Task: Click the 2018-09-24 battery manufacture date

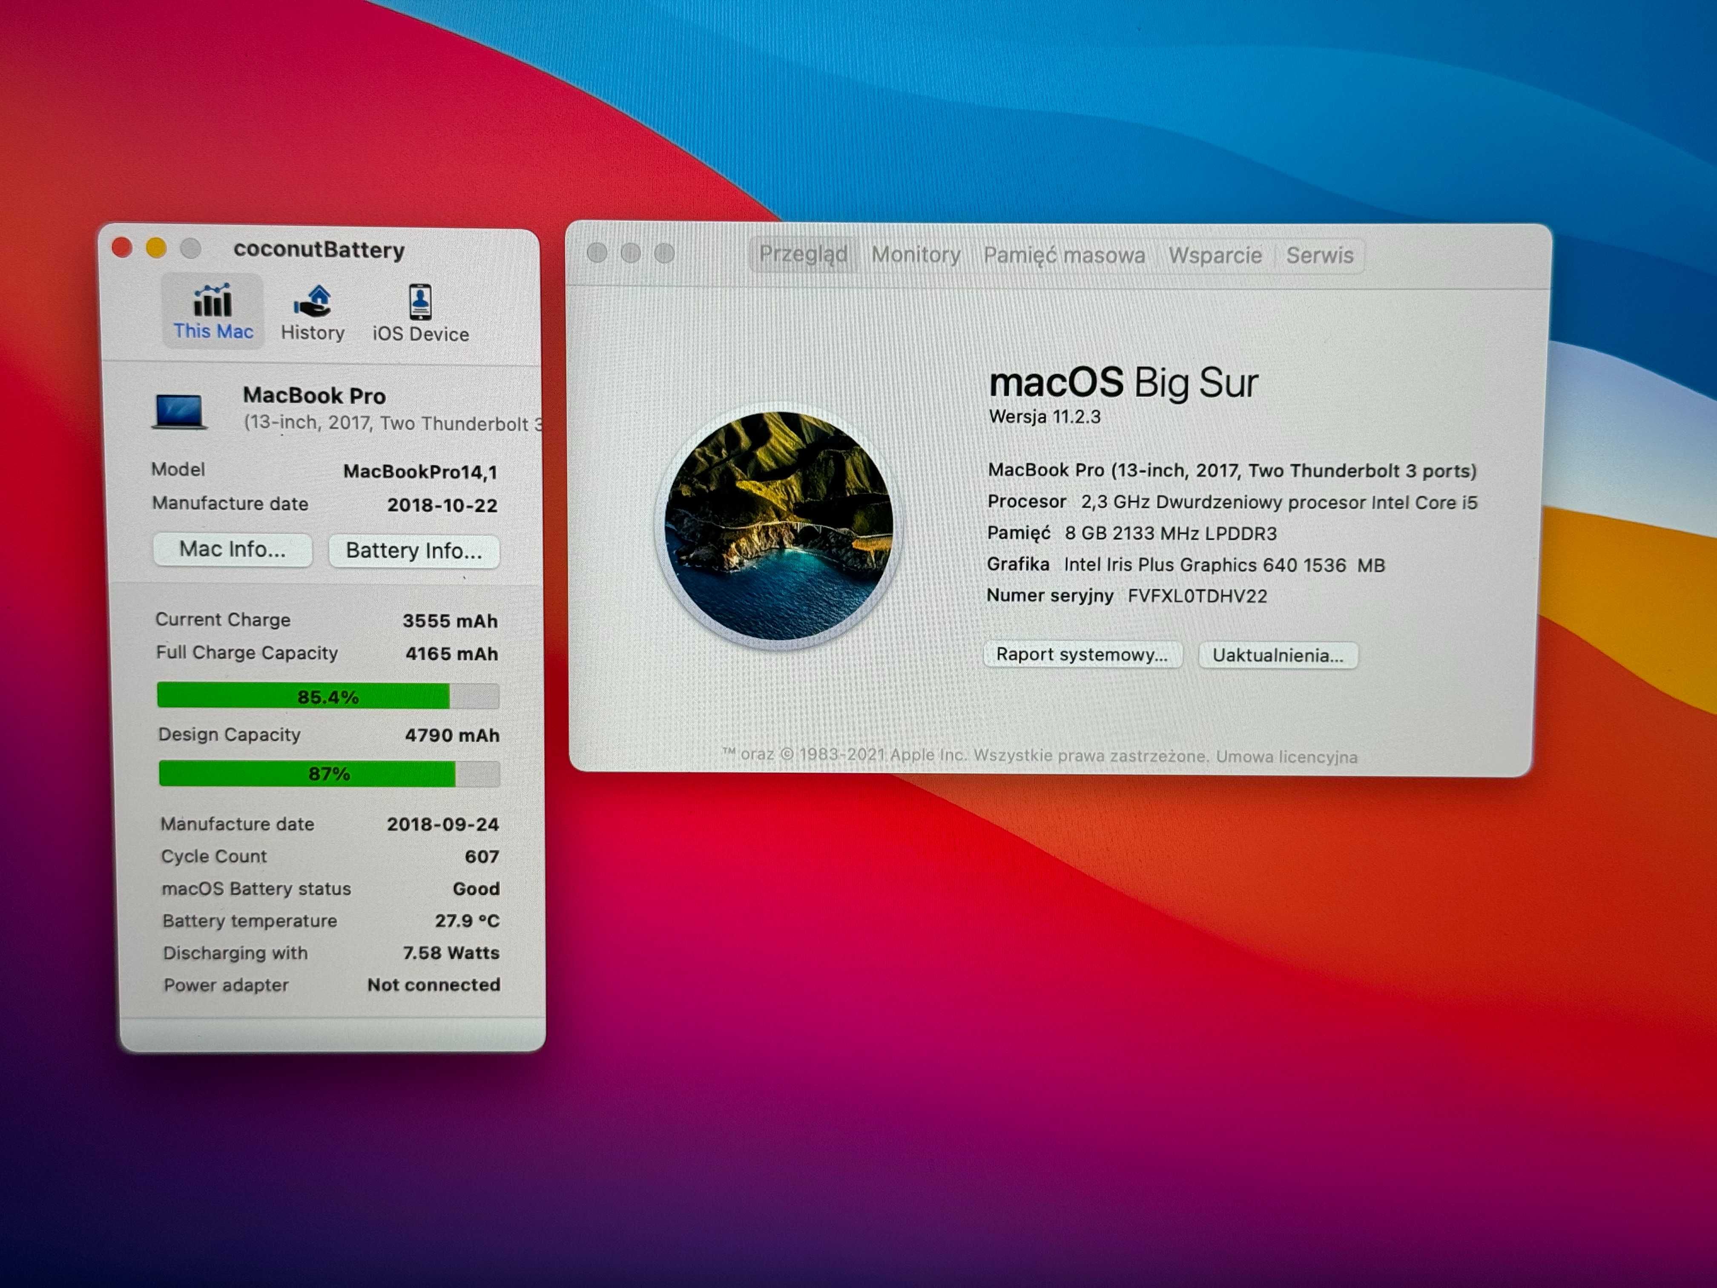Action: tap(442, 824)
